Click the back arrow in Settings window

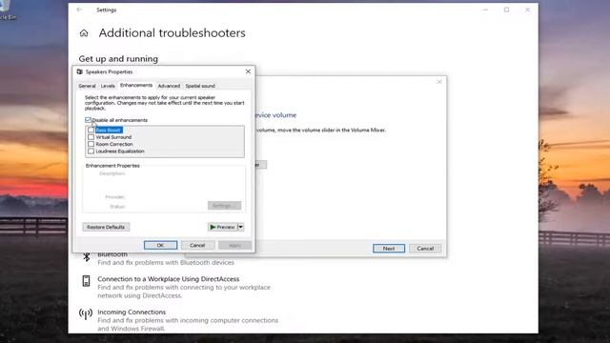[x=79, y=10]
